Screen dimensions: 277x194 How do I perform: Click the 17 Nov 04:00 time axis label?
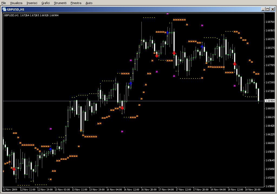(x=166, y=190)
